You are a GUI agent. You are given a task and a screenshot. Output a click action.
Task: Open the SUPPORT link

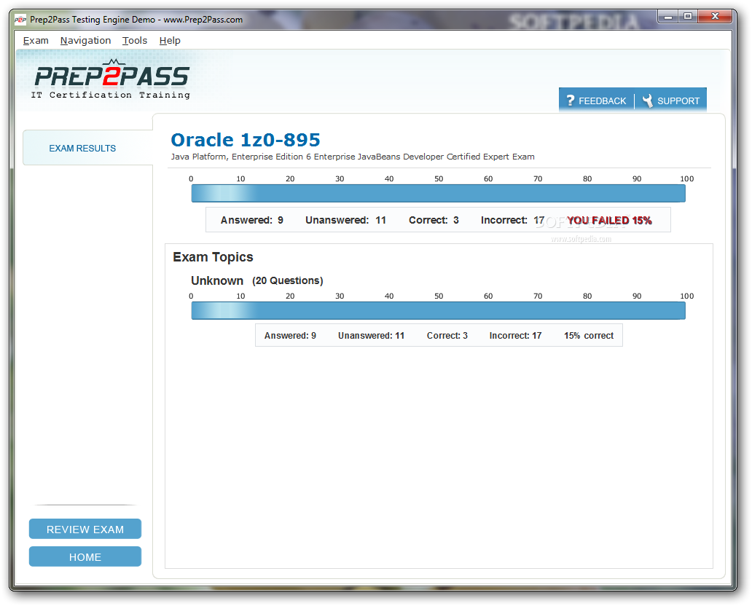[678, 101]
